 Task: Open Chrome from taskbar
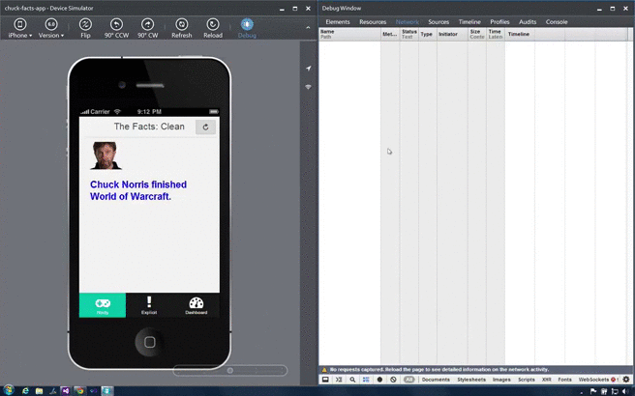pos(79,391)
